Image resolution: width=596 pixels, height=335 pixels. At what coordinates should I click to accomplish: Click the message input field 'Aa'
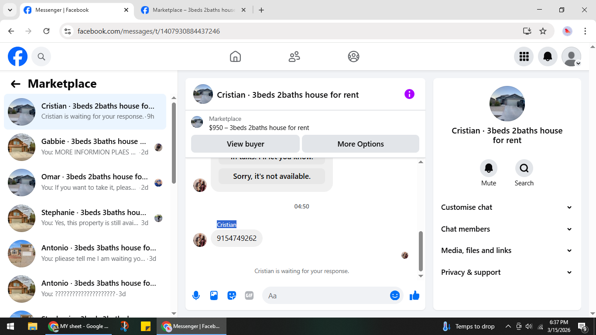click(x=332, y=295)
